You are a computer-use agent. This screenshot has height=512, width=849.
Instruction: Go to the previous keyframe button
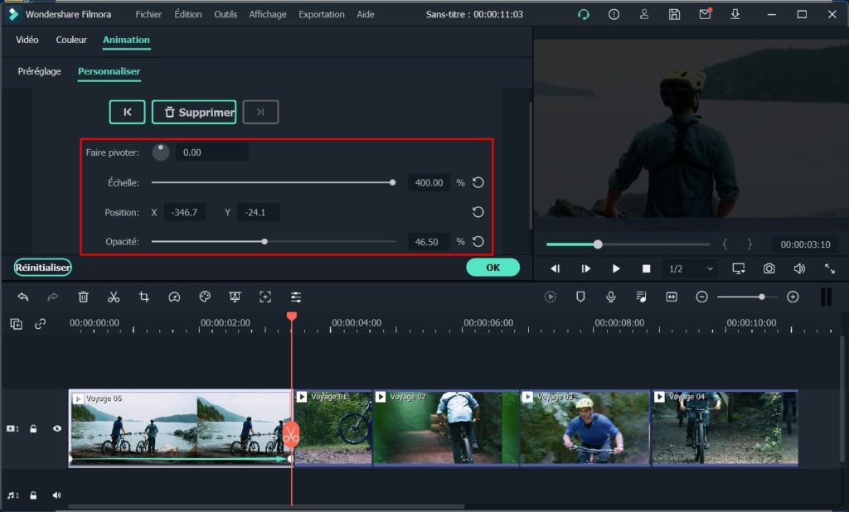[127, 112]
